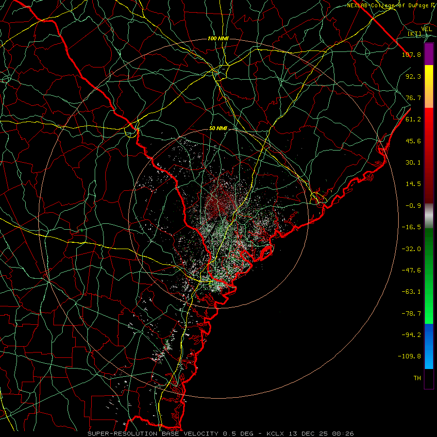Viewport: 437px width, 437px height.
Task: Click the -78.7 legend value
Action: (x=411, y=314)
